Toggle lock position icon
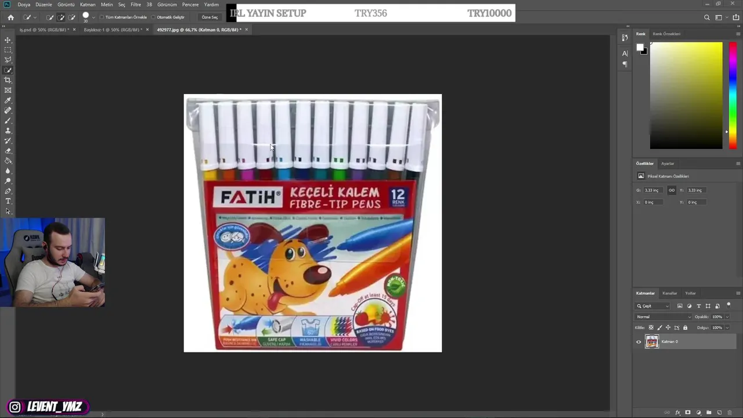Viewport: 743px width, 418px height. pyautogui.click(x=668, y=327)
